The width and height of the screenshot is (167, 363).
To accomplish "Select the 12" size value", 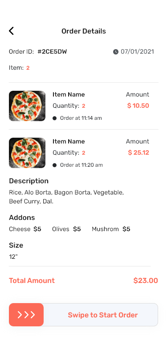I will click(x=13, y=257).
